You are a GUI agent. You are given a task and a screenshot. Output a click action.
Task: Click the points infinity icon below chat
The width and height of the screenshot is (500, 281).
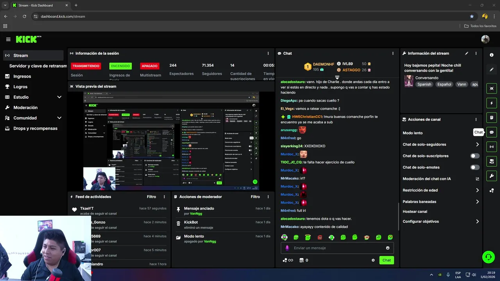(x=287, y=260)
